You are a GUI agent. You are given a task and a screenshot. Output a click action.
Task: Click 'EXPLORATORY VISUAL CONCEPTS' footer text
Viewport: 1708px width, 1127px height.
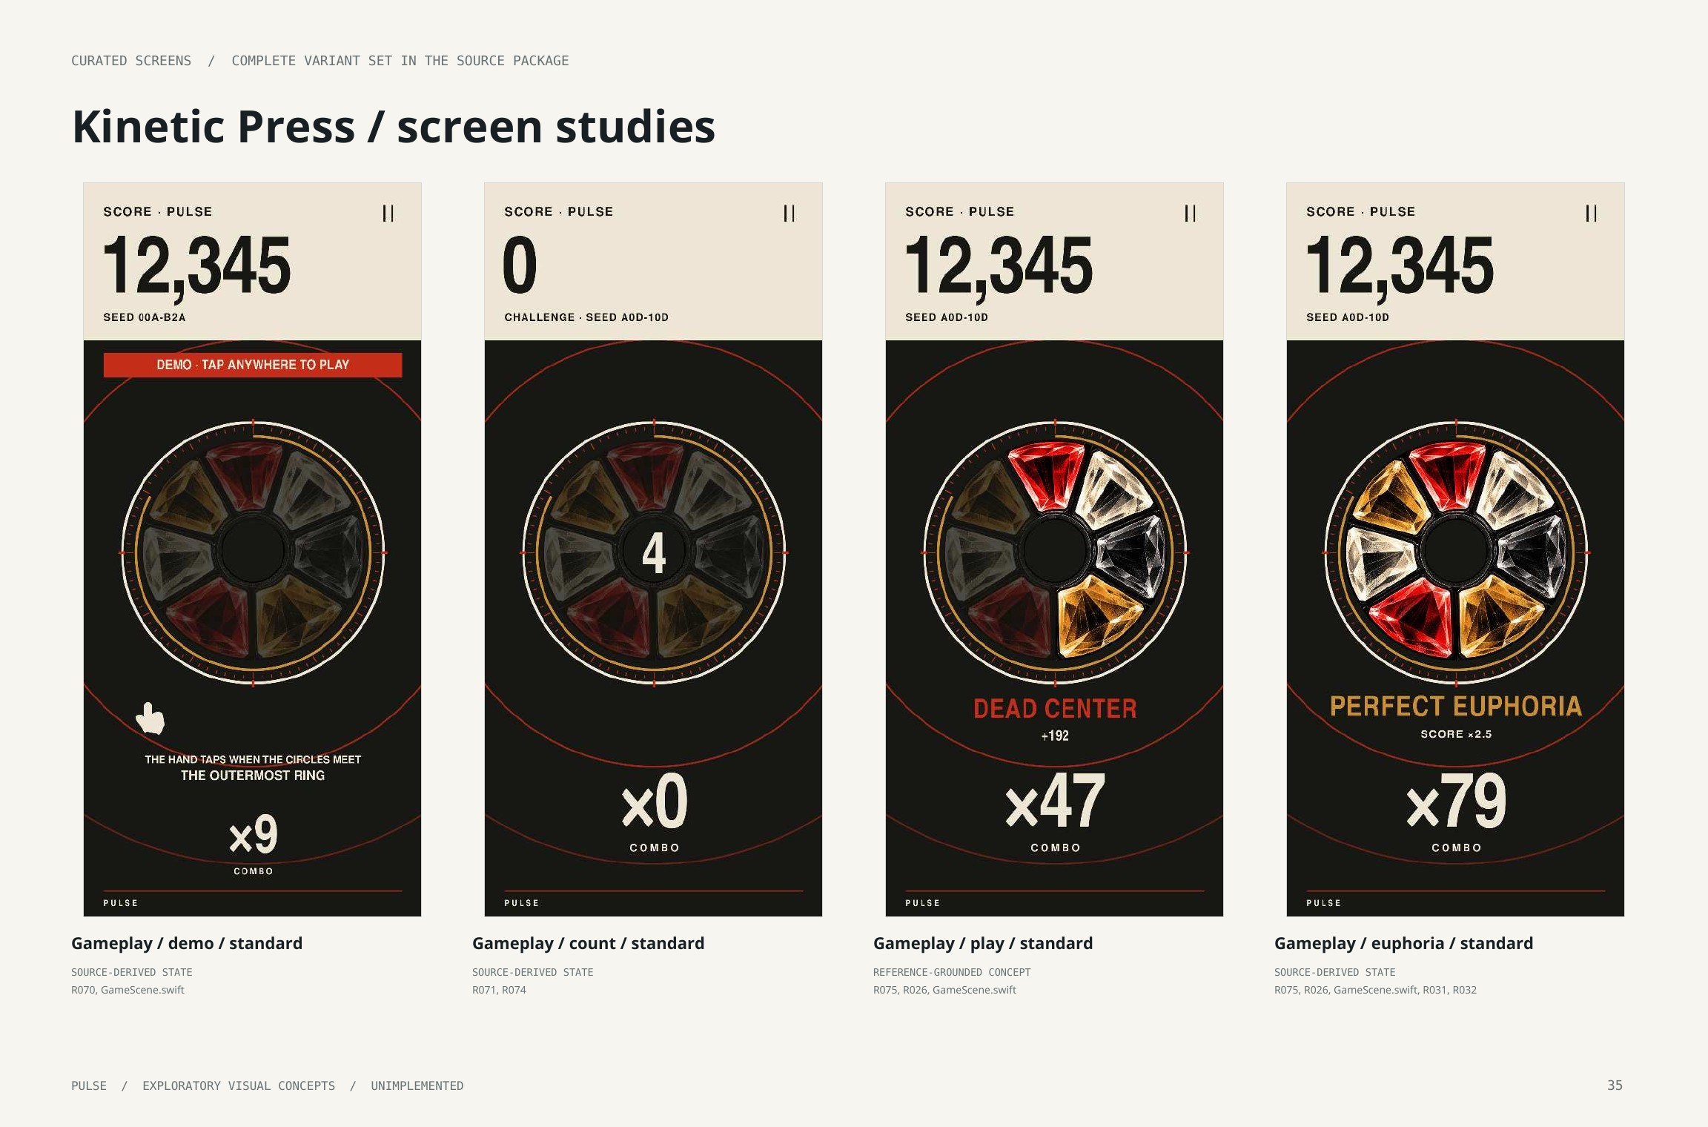[x=239, y=1085]
